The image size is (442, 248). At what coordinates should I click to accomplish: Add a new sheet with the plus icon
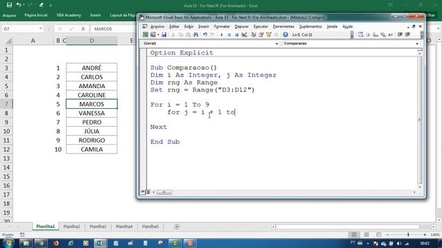[177, 227]
